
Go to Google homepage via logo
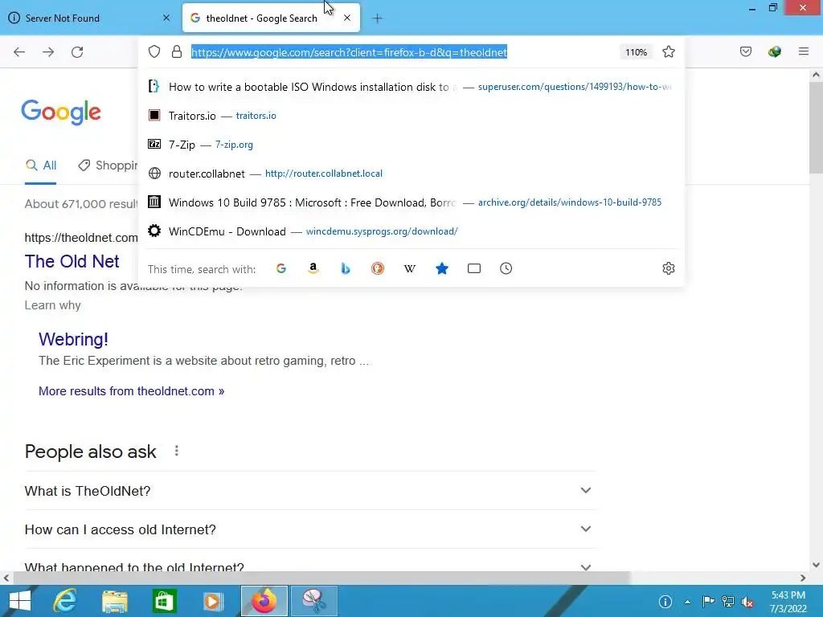point(61,112)
